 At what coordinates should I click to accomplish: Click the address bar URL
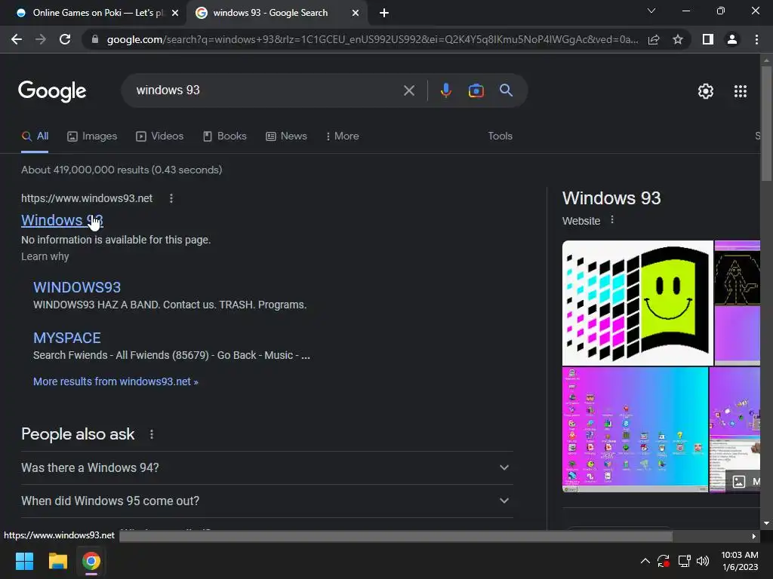[373, 39]
